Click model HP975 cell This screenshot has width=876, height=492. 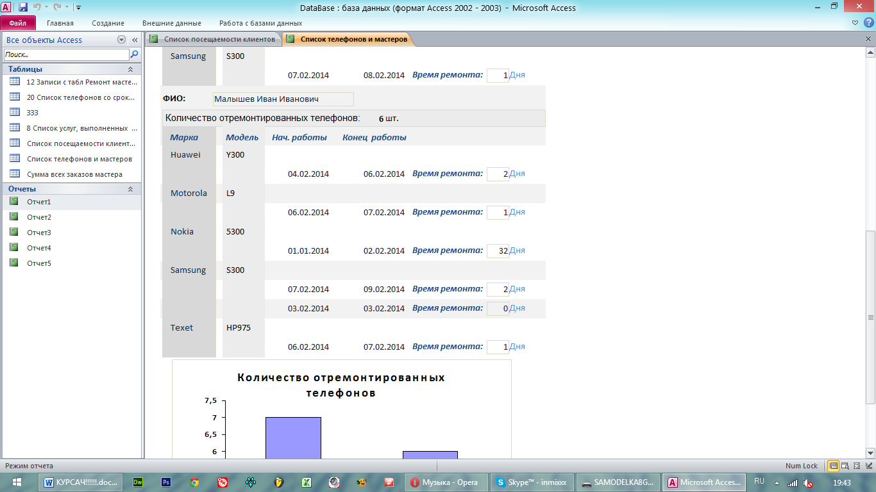[x=239, y=327]
